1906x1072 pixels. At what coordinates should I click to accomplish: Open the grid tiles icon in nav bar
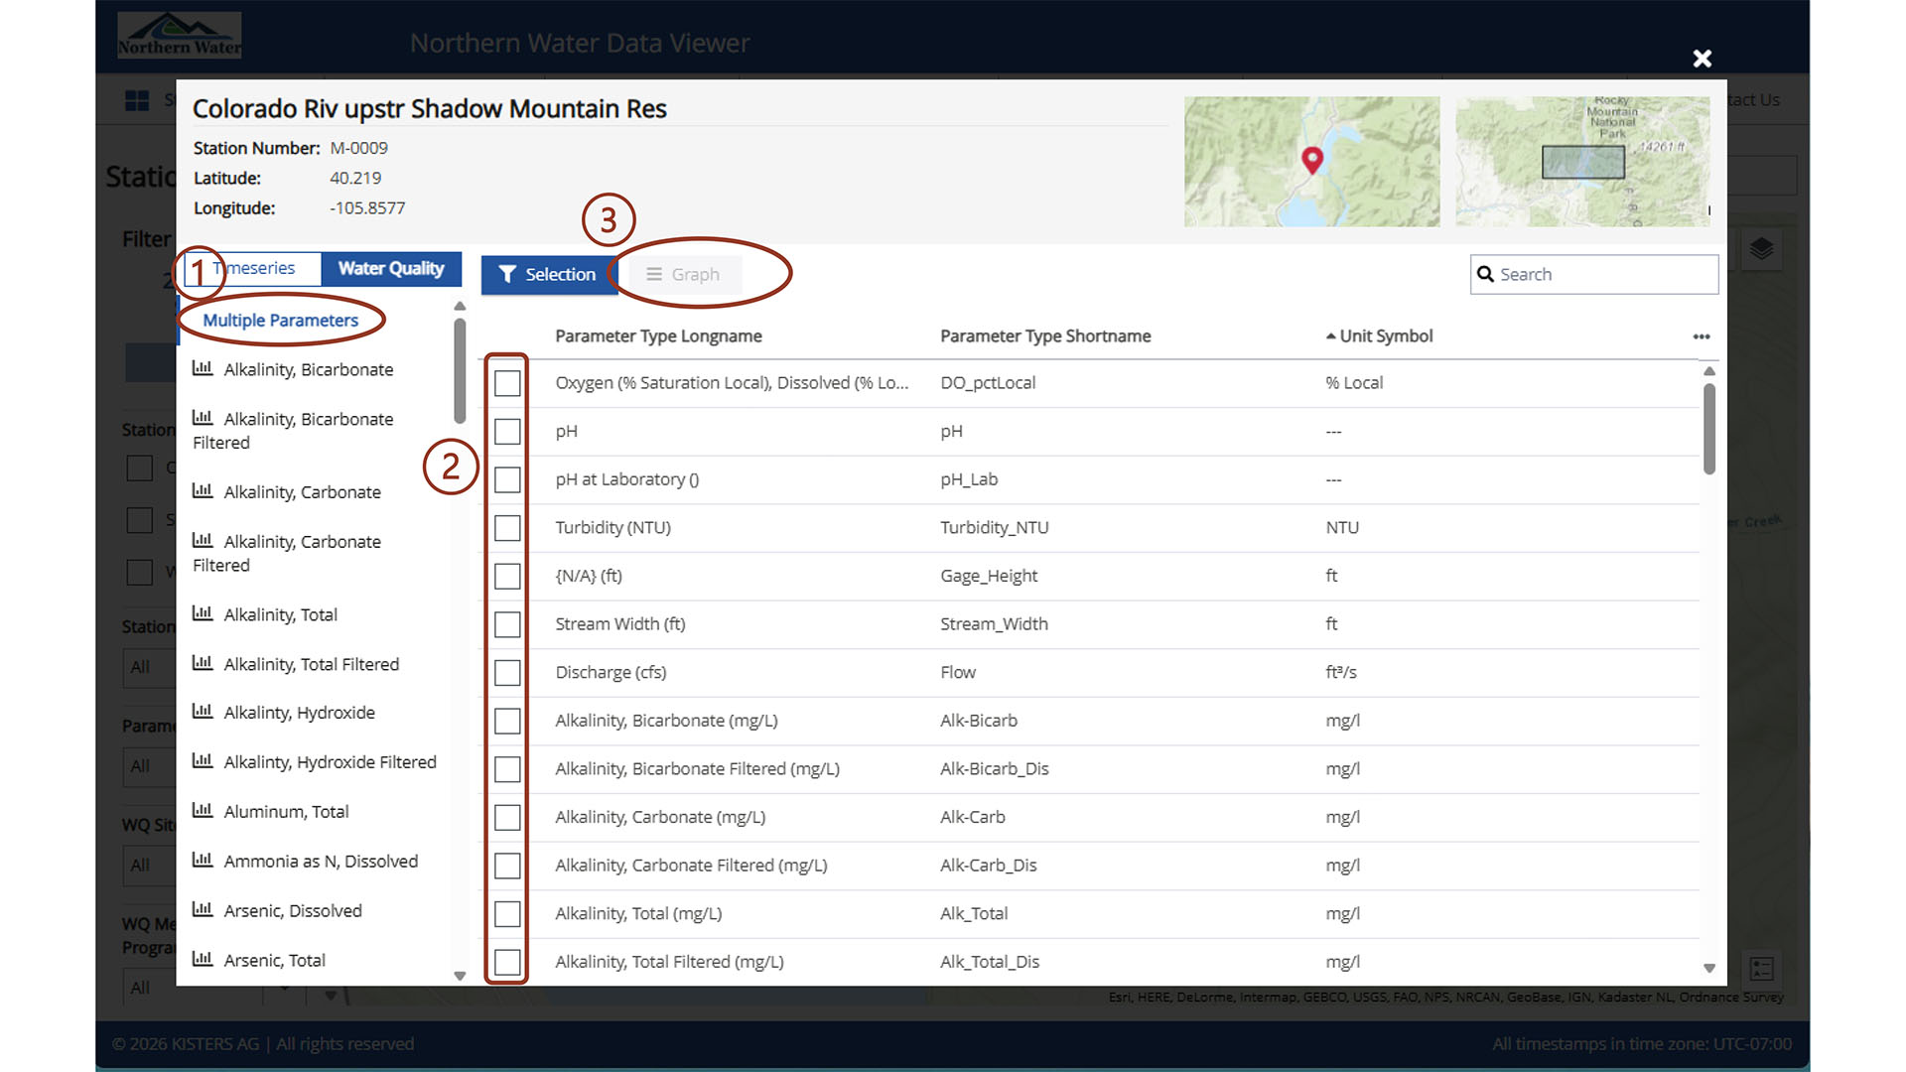coord(137,100)
